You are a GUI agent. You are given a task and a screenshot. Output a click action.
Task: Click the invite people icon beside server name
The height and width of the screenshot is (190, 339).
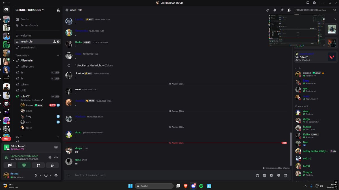pyautogui.click(x=58, y=10)
